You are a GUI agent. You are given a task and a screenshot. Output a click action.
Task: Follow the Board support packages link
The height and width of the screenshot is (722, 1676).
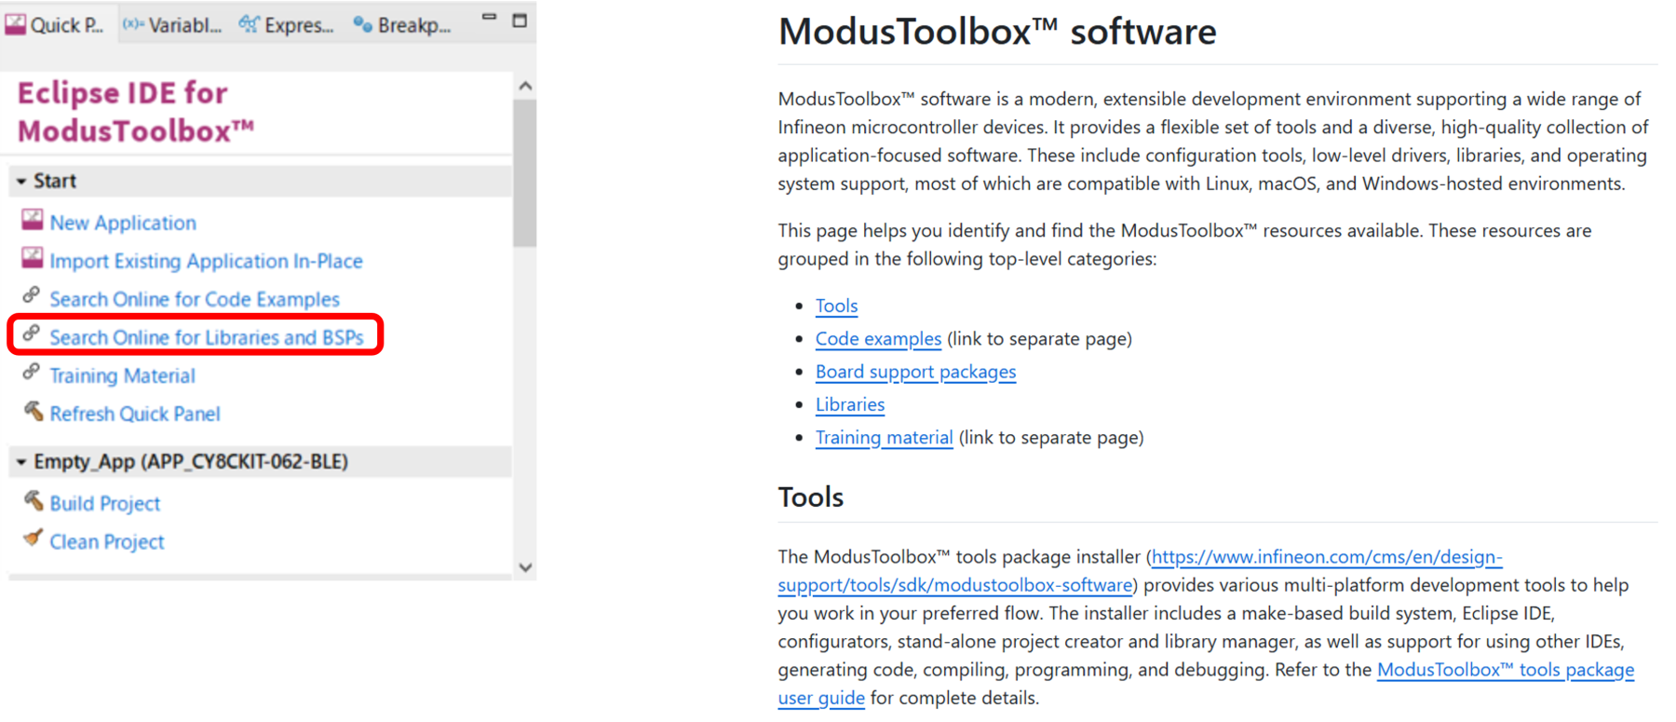(915, 371)
